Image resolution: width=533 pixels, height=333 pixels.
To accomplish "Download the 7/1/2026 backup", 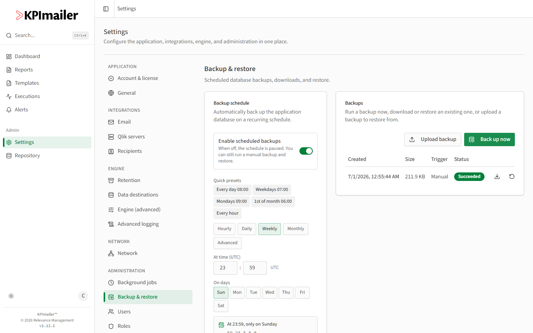I will tap(497, 177).
